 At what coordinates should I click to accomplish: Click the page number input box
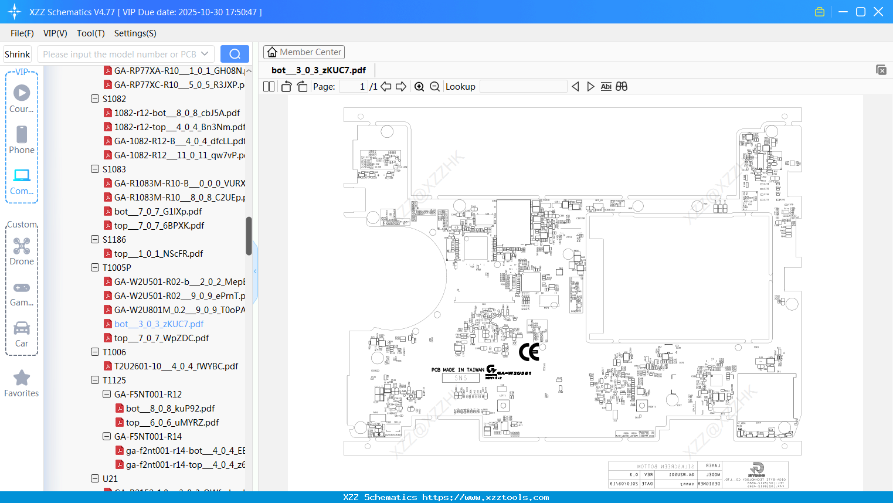click(x=353, y=87)
